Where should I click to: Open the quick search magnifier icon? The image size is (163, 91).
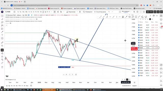coord(134,12)
